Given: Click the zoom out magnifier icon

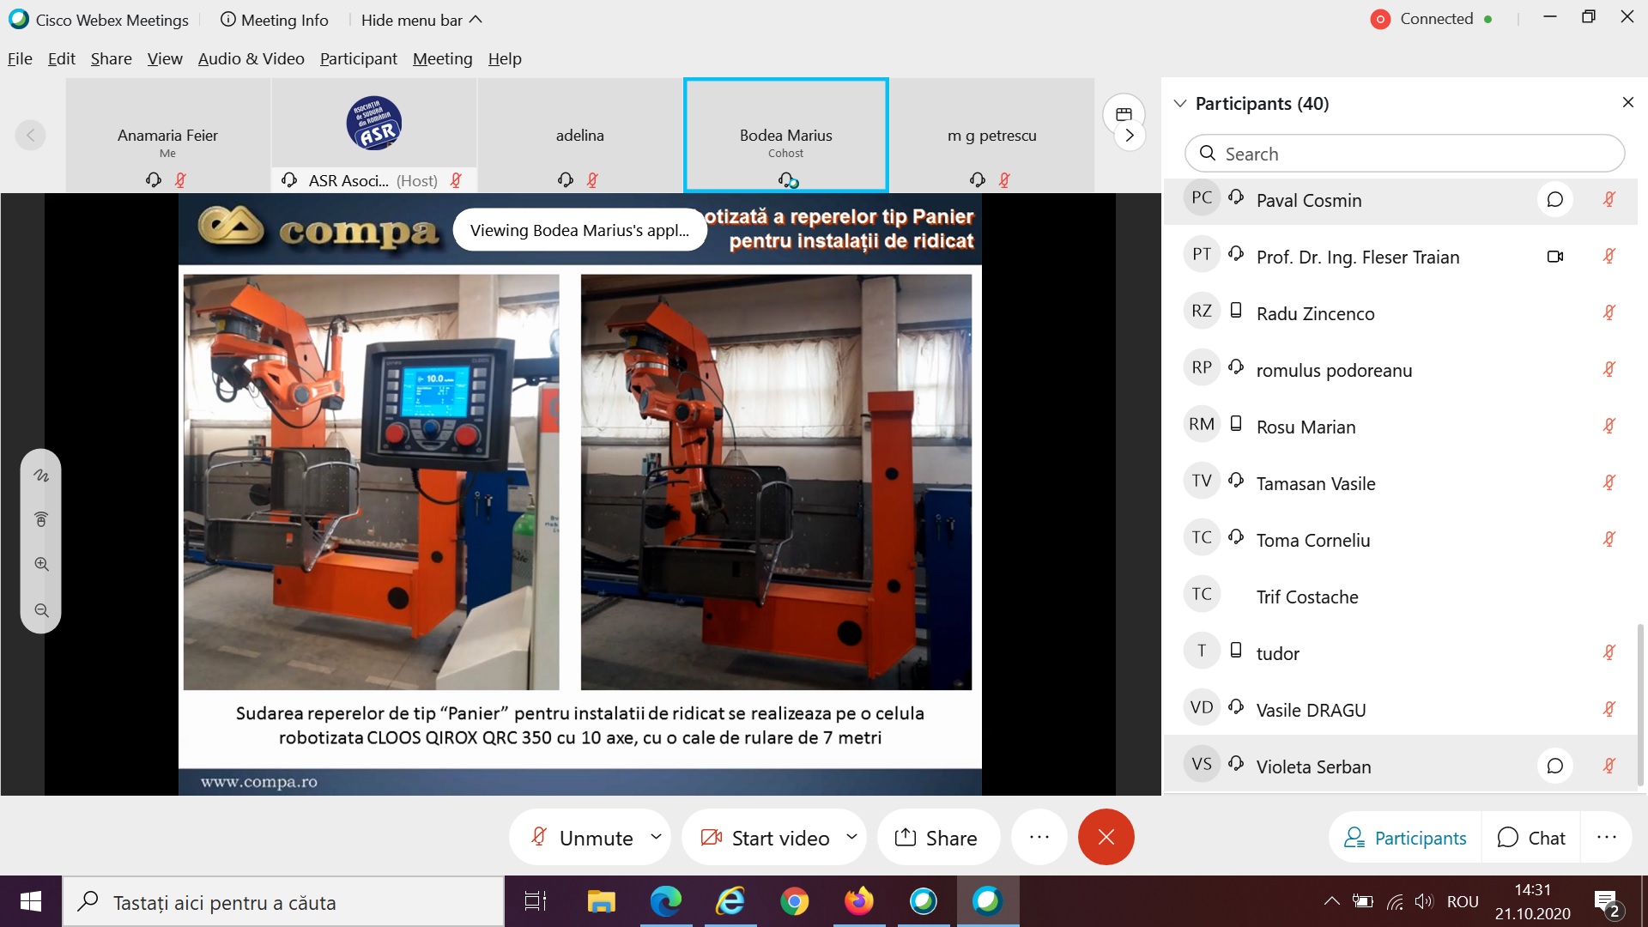Looking at the screenshot, I should pos(41,611).
